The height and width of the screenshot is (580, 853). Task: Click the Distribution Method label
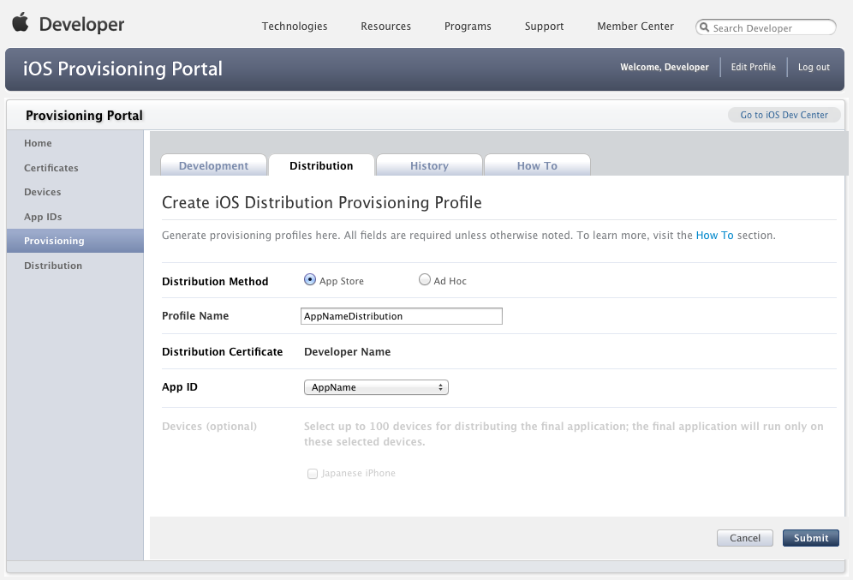[x=215, y=281]
